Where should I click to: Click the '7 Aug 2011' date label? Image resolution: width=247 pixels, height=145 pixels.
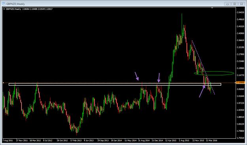8,140
